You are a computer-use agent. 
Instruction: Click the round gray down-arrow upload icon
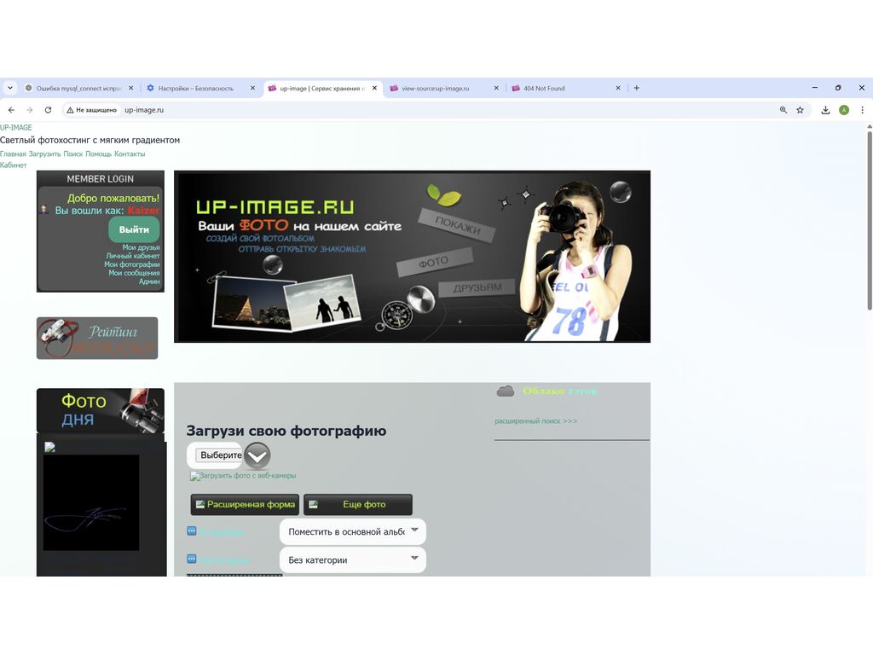click(257, 455)
